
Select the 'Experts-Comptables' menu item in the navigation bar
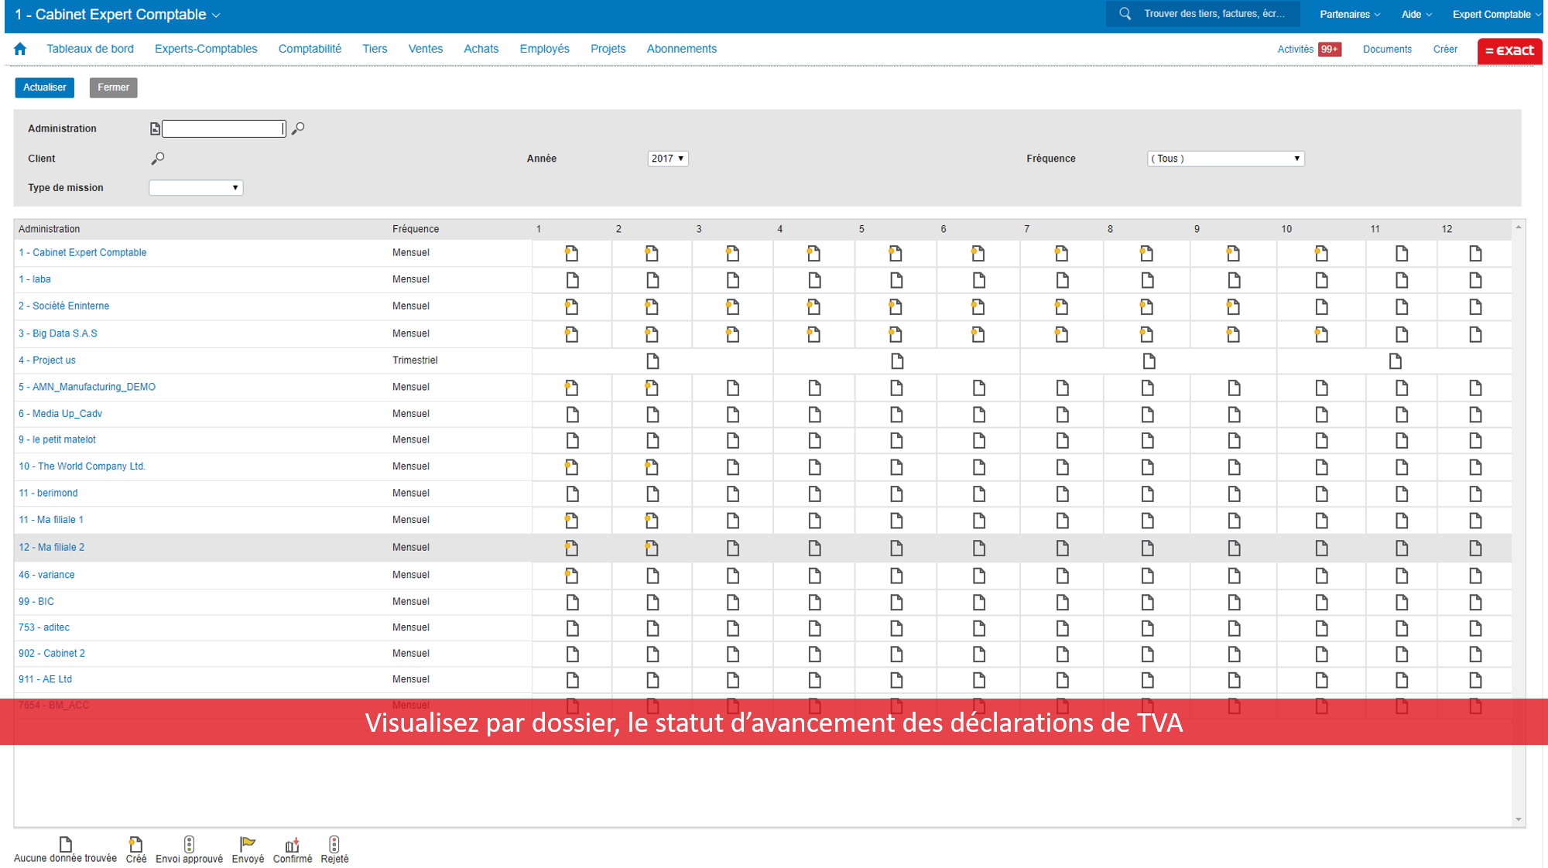pyautogui.click(x=204, y=49)
